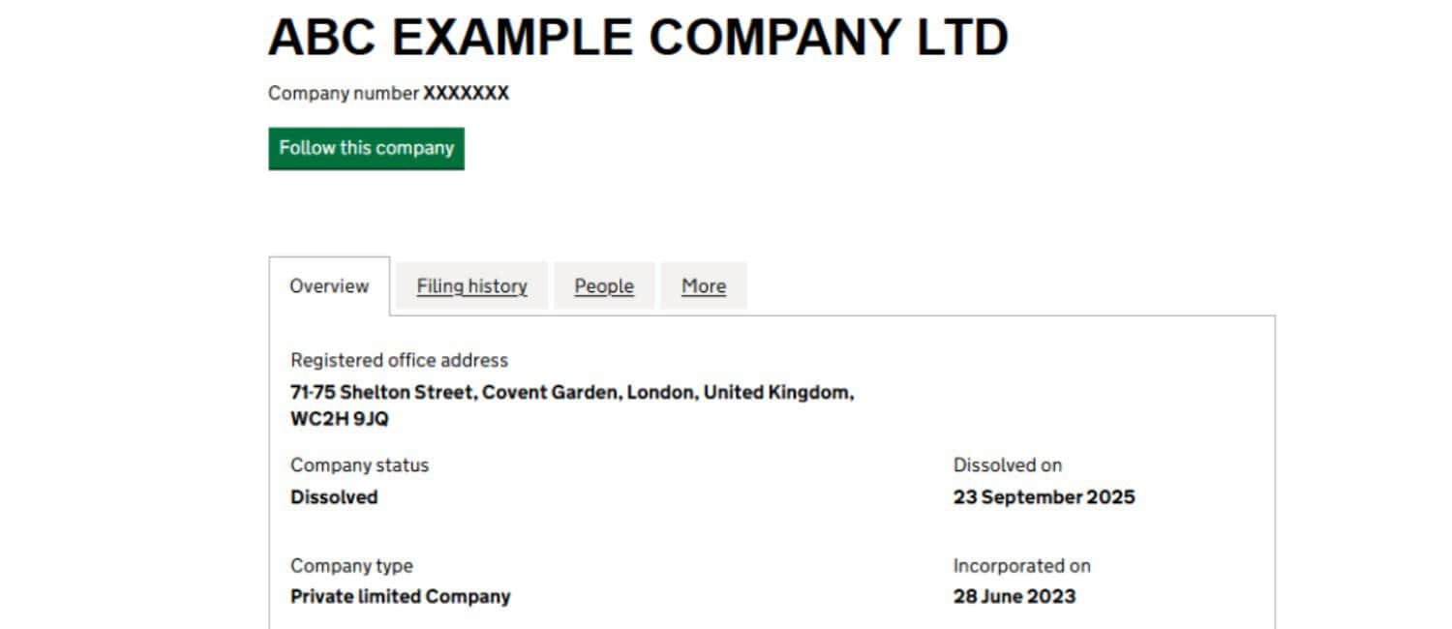The width and height of the screenshot is (1452, 629).
Task: Select the Private limited Company text
Action: tap(400, 596)
